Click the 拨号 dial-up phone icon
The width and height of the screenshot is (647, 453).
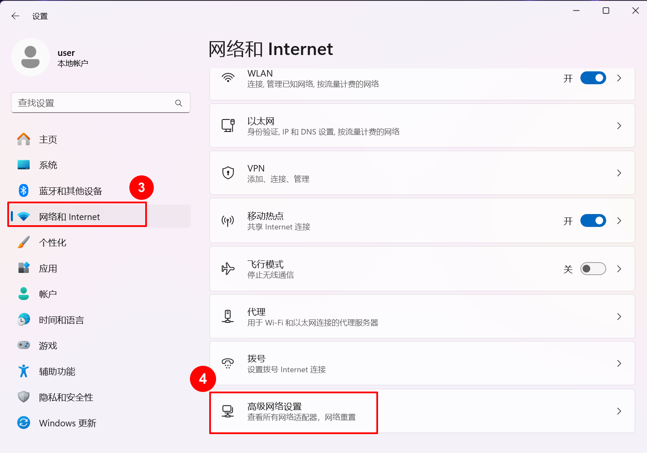[228, 364]
